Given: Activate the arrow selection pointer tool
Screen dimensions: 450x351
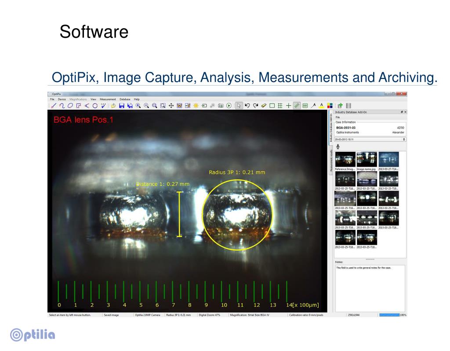Looking at the screenshot, I should click(239, 106).
